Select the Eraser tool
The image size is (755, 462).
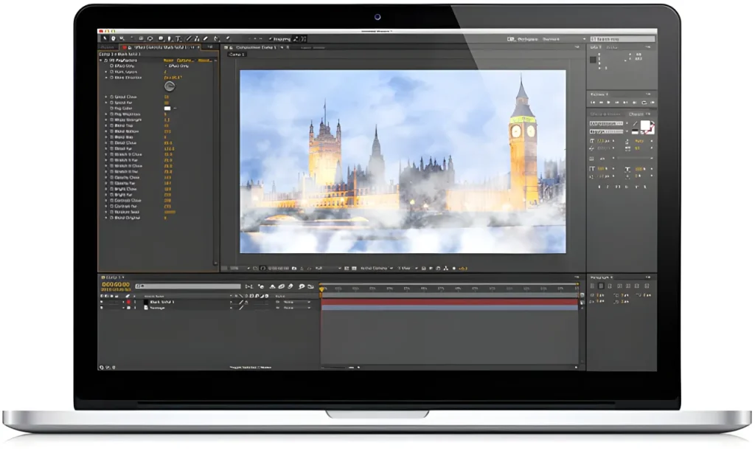[x=205, y=38]
